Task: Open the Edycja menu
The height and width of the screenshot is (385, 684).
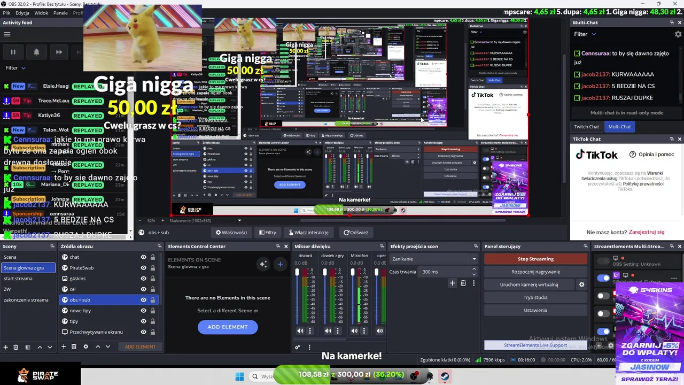Action: point(22,13)
